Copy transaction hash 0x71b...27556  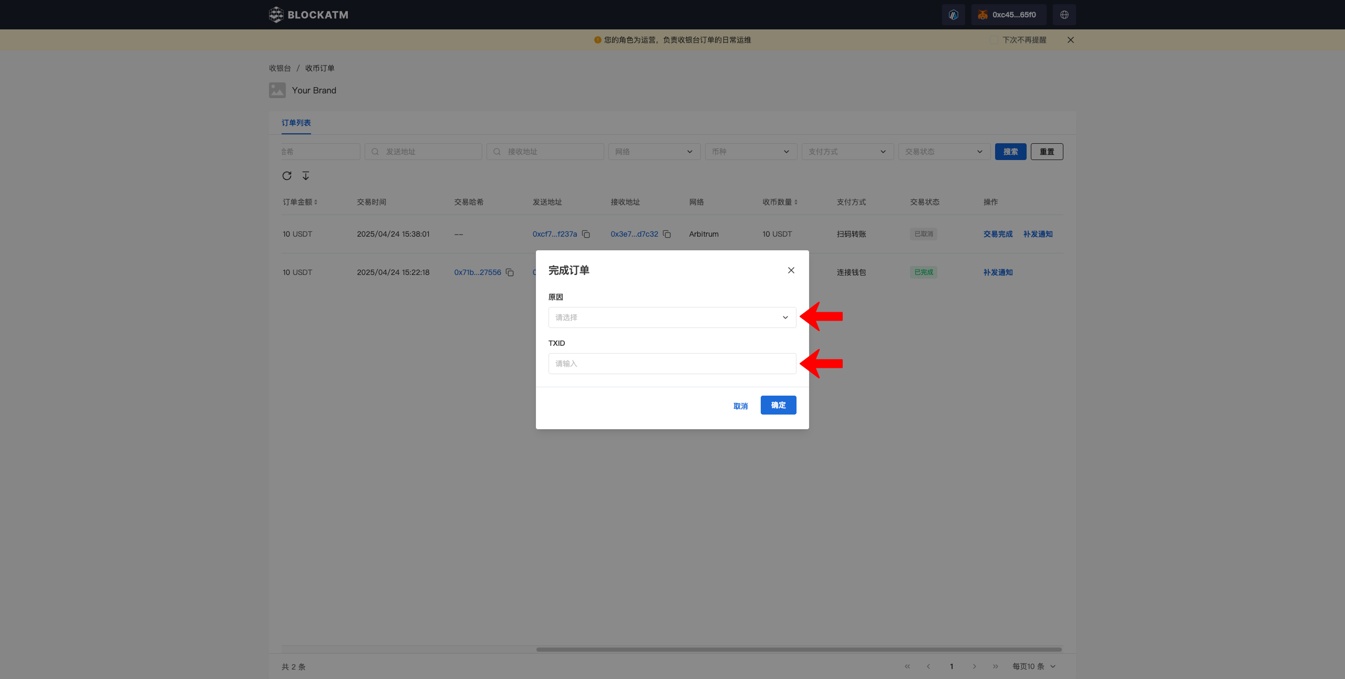click(x=510, y=272)
